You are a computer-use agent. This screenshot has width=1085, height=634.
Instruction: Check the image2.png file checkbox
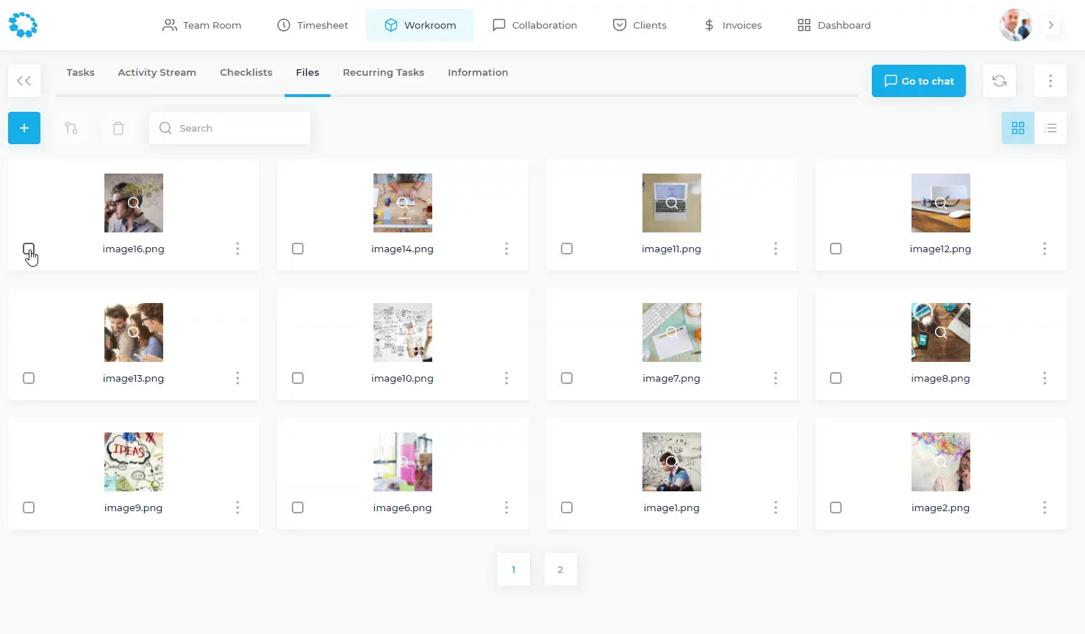pyautogui.click(x=836, y=507)
